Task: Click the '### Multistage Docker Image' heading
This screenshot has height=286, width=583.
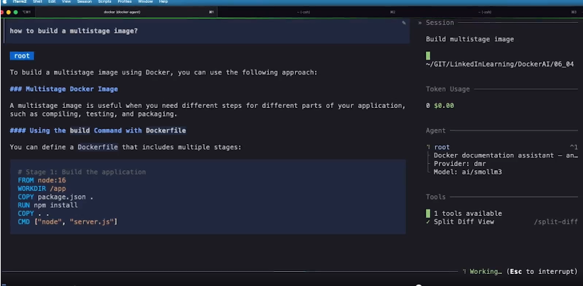Action: [x=64, y=89]
